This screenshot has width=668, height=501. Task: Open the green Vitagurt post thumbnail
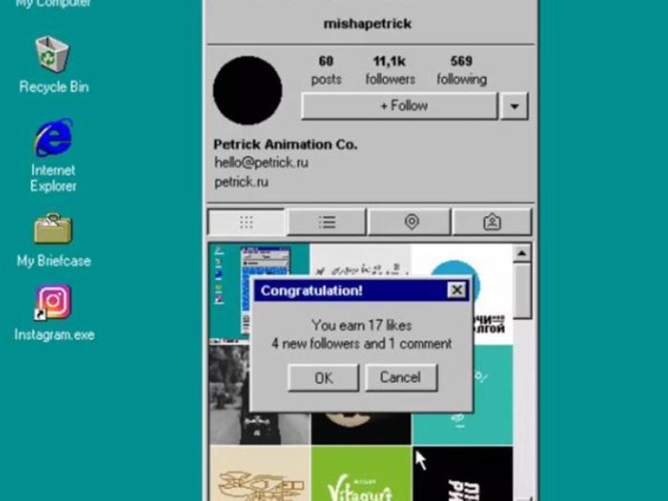tap(361, 474)
